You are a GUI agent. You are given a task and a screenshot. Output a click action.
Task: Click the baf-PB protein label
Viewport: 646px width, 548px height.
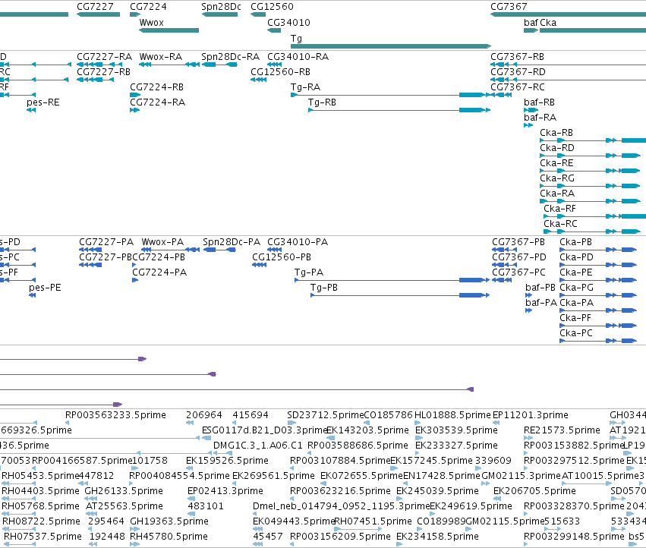pyautogui.click(x=540, y=288)
